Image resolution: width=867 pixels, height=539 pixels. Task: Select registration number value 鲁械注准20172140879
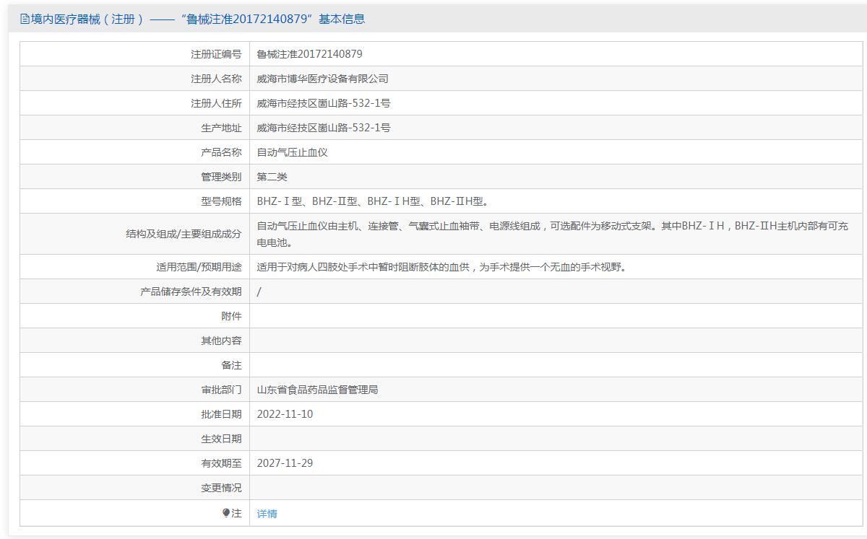point(309,54)
